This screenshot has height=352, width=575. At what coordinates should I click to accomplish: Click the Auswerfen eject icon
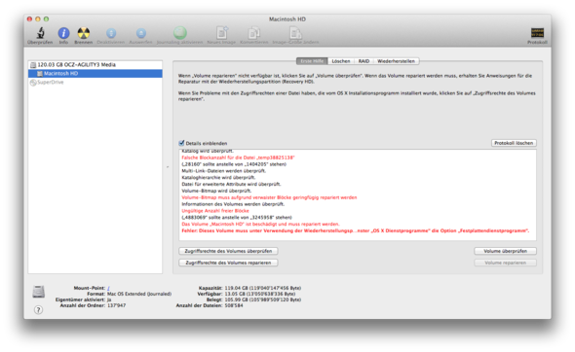pyautogui.click(x=141, y=33)
